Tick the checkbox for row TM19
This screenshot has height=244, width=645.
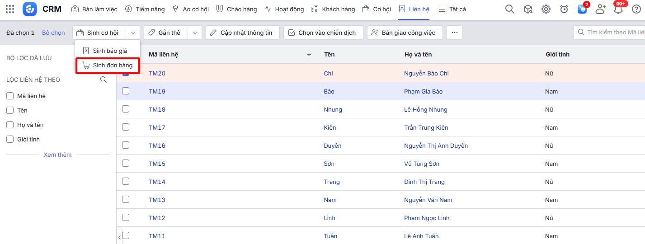[x=126, y=91]
